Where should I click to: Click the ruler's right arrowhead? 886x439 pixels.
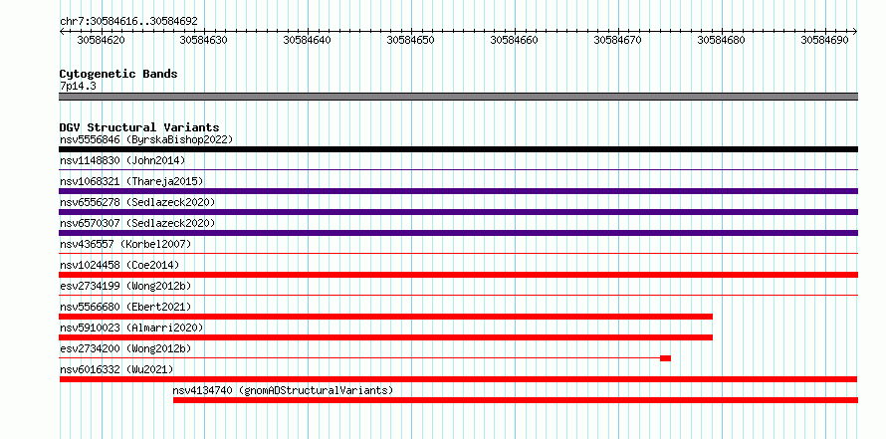(x=855, y=31)
